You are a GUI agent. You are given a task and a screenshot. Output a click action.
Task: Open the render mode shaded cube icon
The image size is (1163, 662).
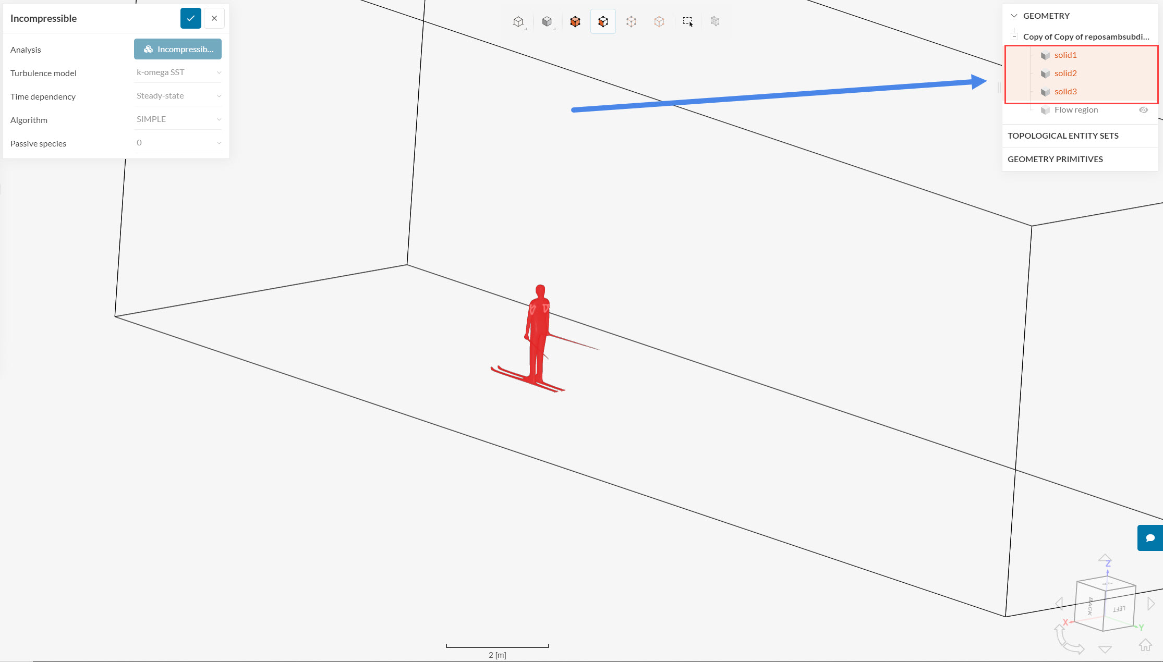pyautogui.click(x=547, y=21)
